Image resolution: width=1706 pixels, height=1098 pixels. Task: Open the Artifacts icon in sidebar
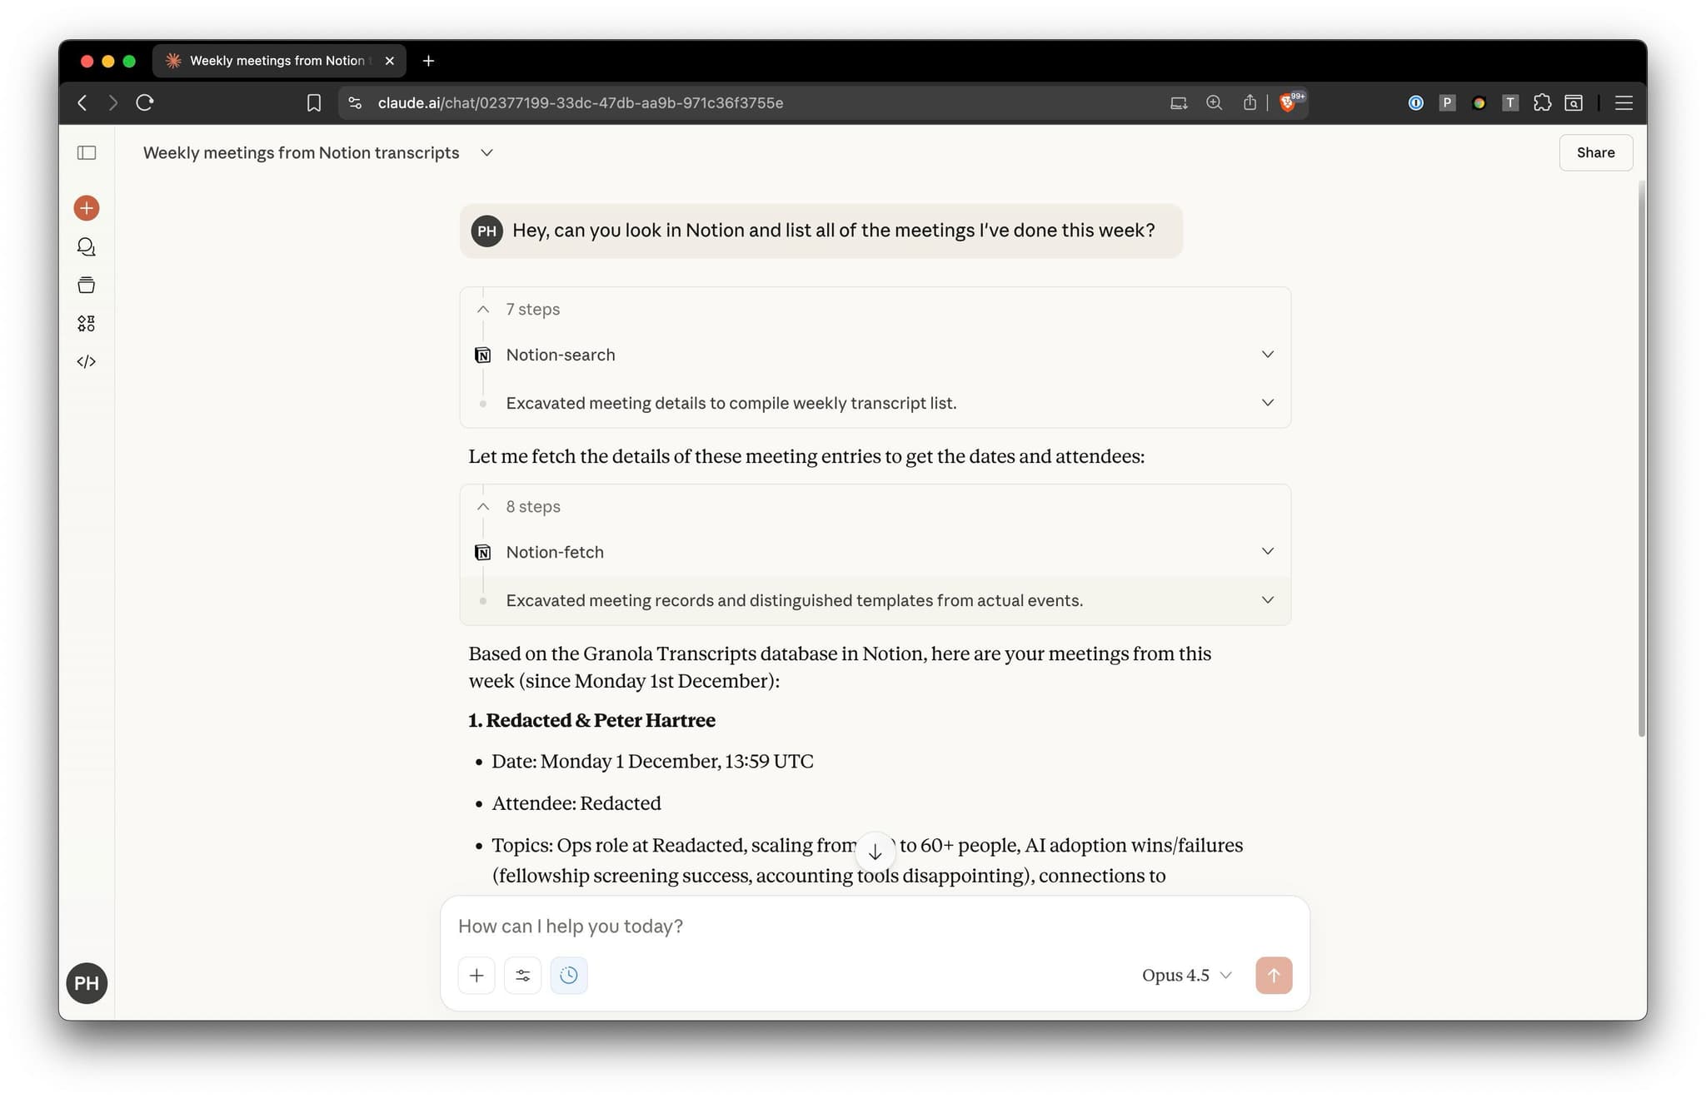[x=87, y=324]
